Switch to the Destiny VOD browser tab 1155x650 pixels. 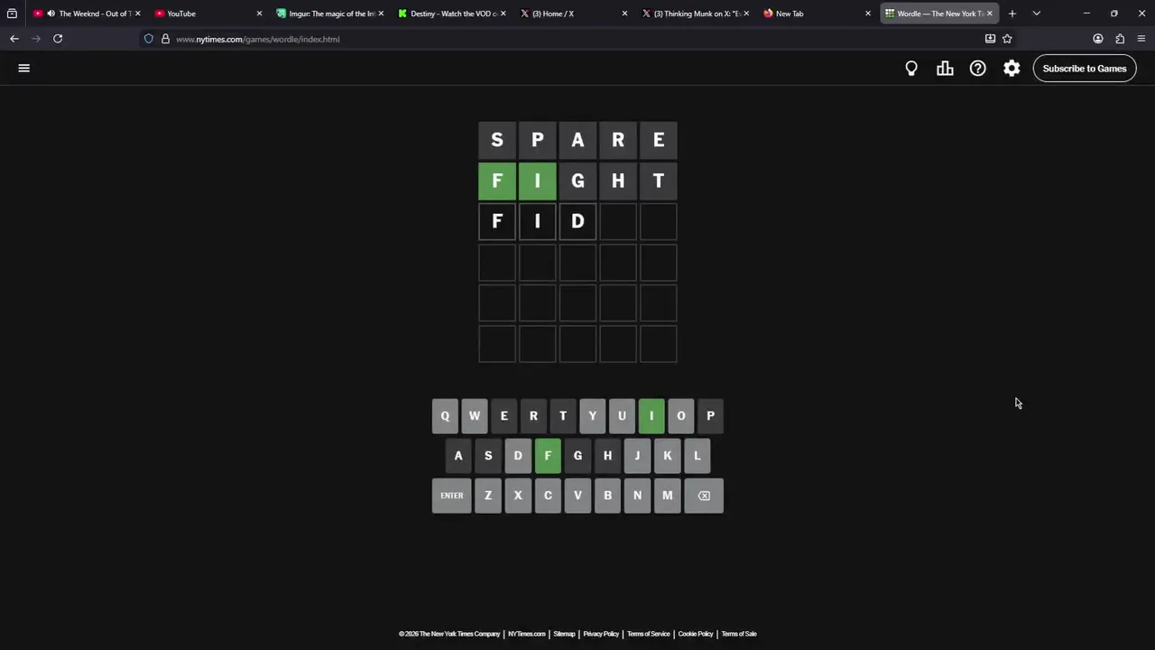[451, 14]
